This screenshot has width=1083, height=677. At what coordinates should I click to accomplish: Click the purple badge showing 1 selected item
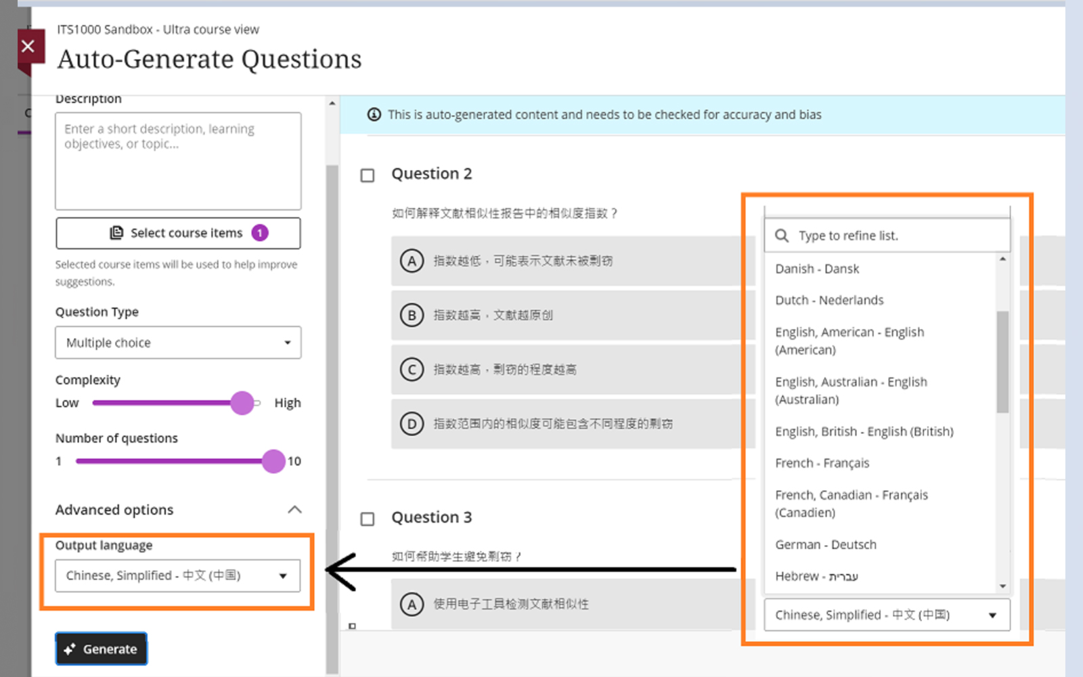260,233
